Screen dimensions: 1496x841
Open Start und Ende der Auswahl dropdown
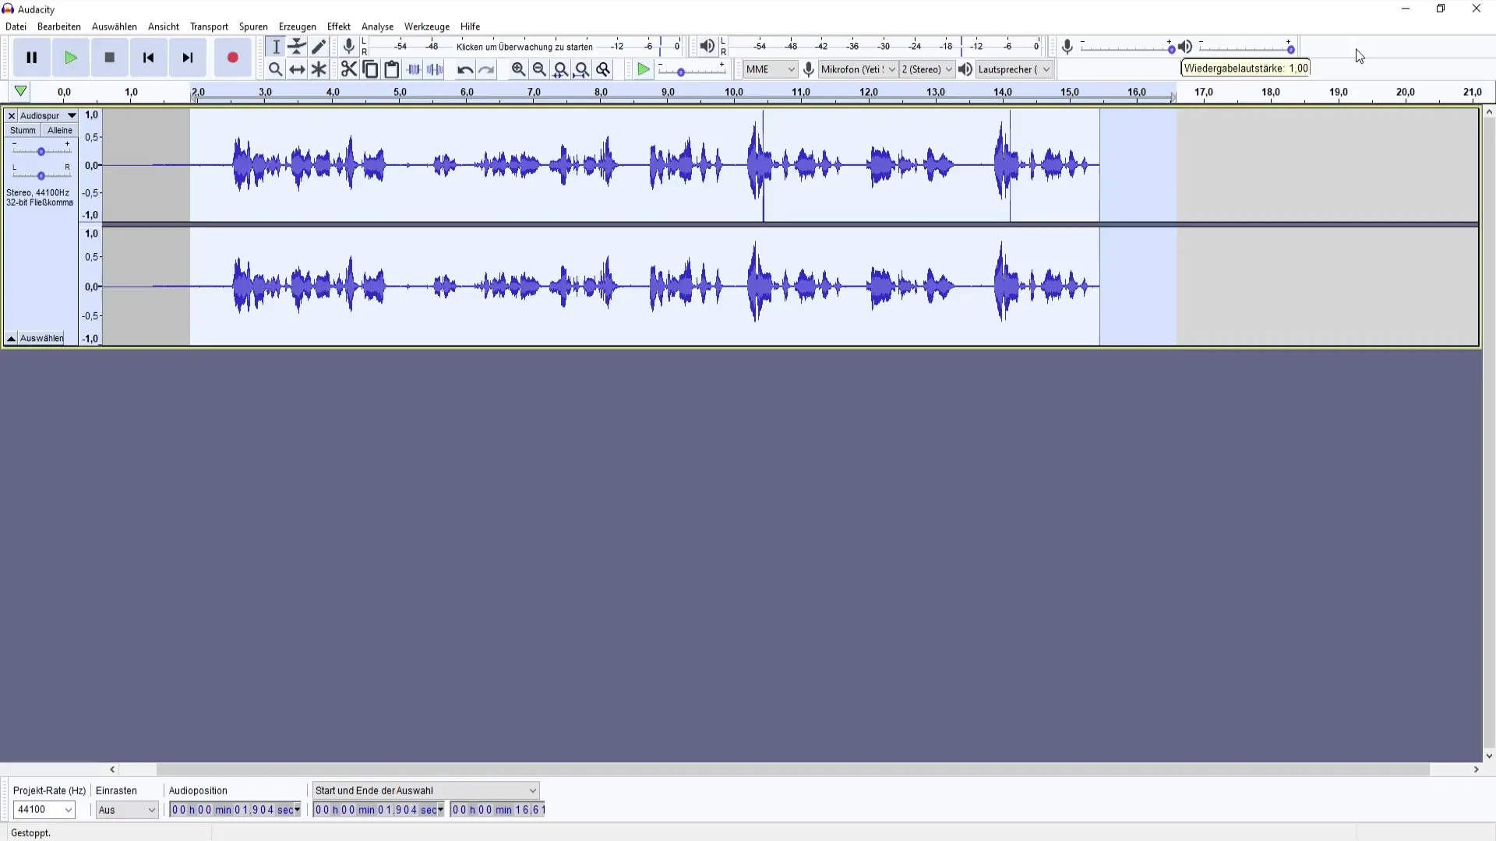tap(425, 790)
